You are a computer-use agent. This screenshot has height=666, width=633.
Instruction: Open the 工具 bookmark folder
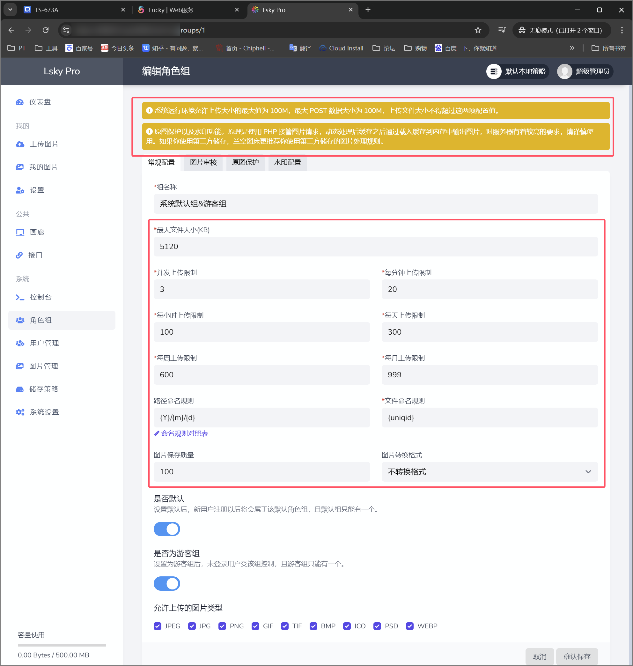46,48
